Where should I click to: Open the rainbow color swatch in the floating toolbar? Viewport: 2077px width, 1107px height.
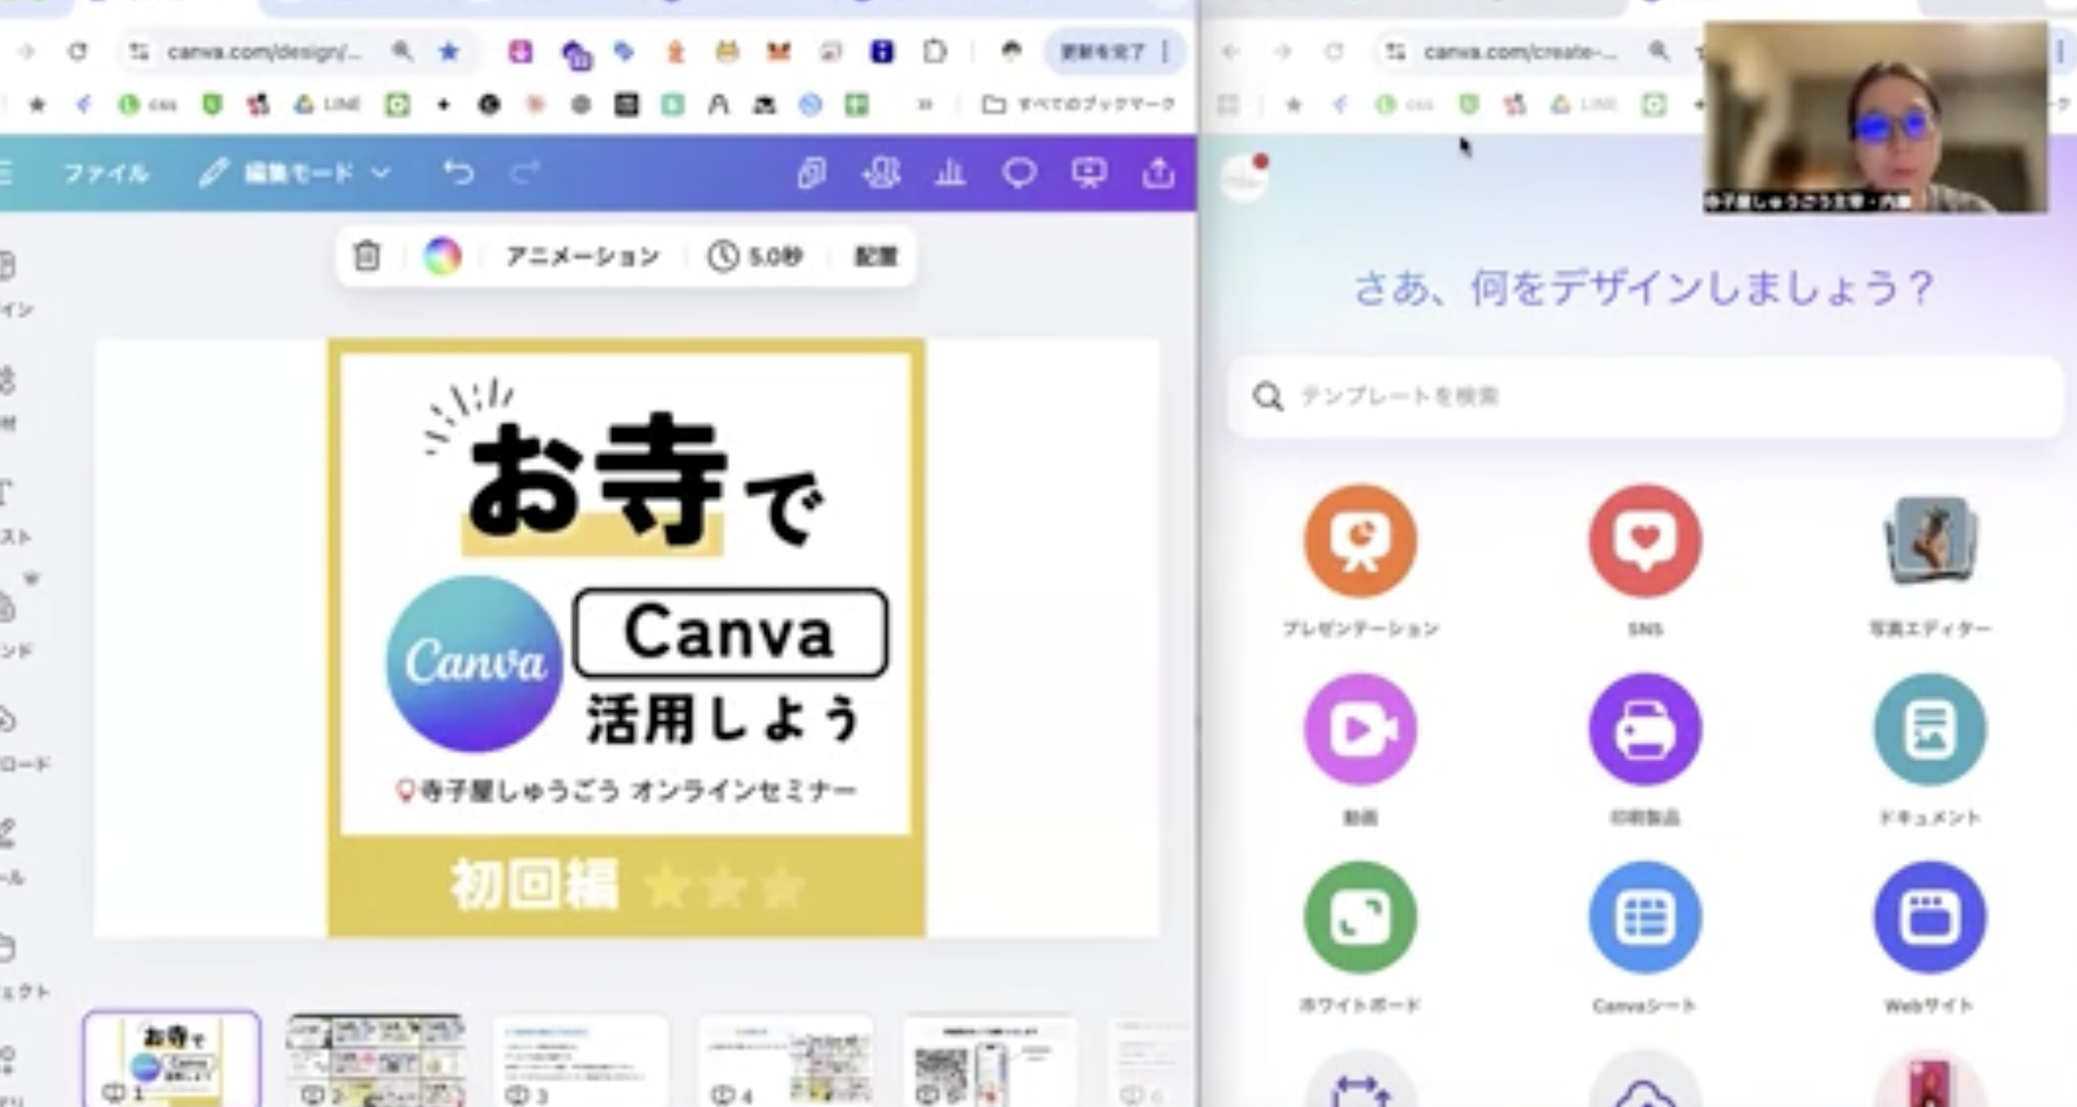[443, 256]
